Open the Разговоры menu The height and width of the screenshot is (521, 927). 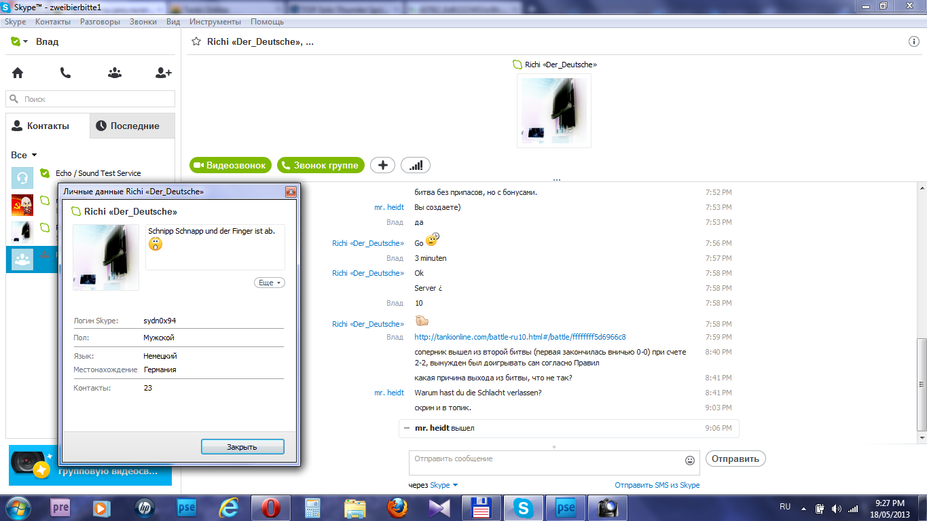click(100, 22)
